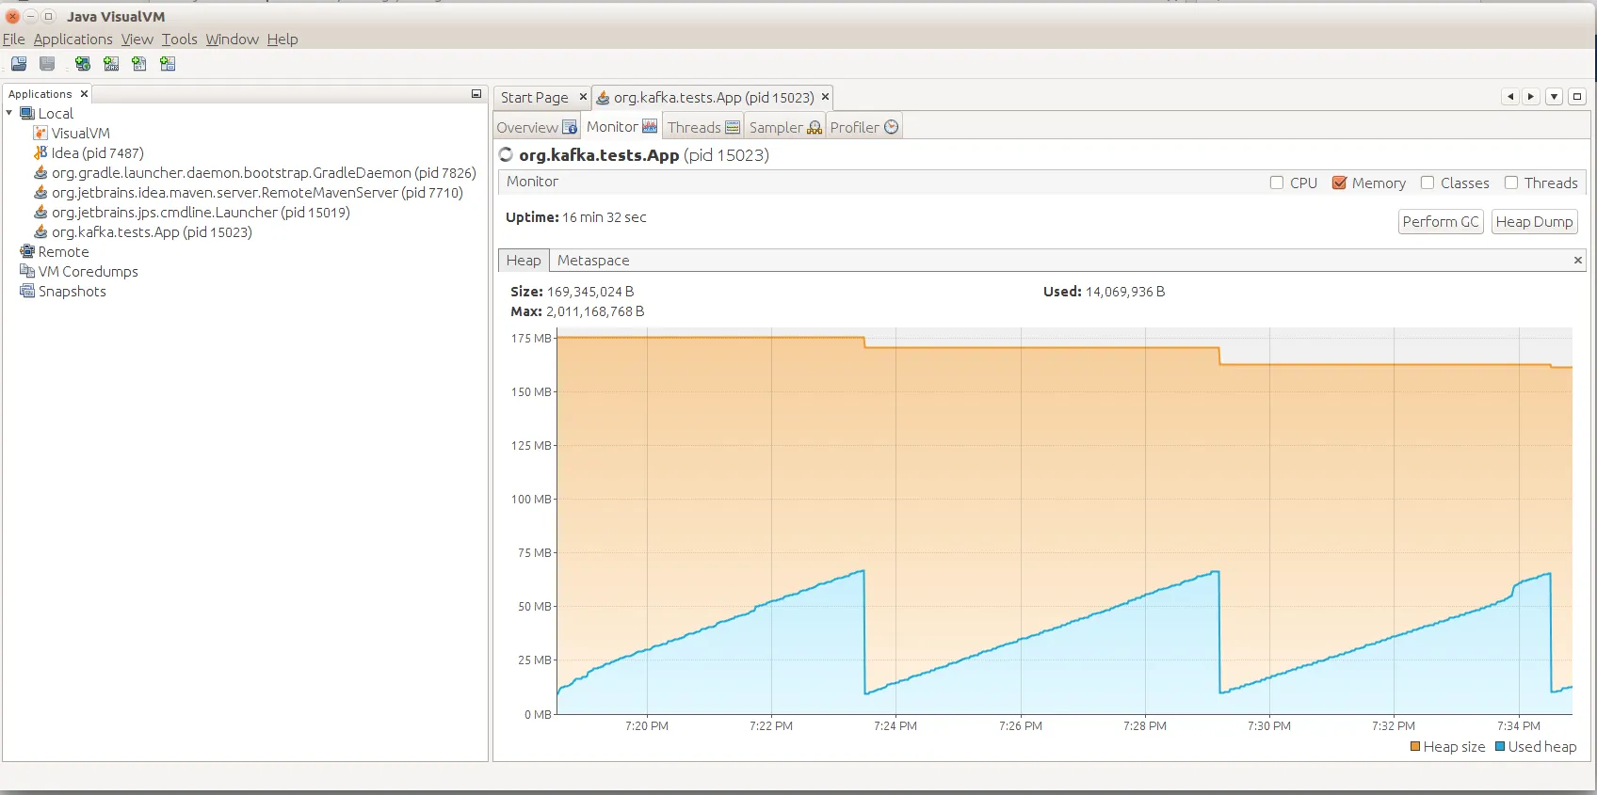1597x795 pixels.
Task: Click the Add VM Coredump toolbar icon
Action: tap(139, 64)
